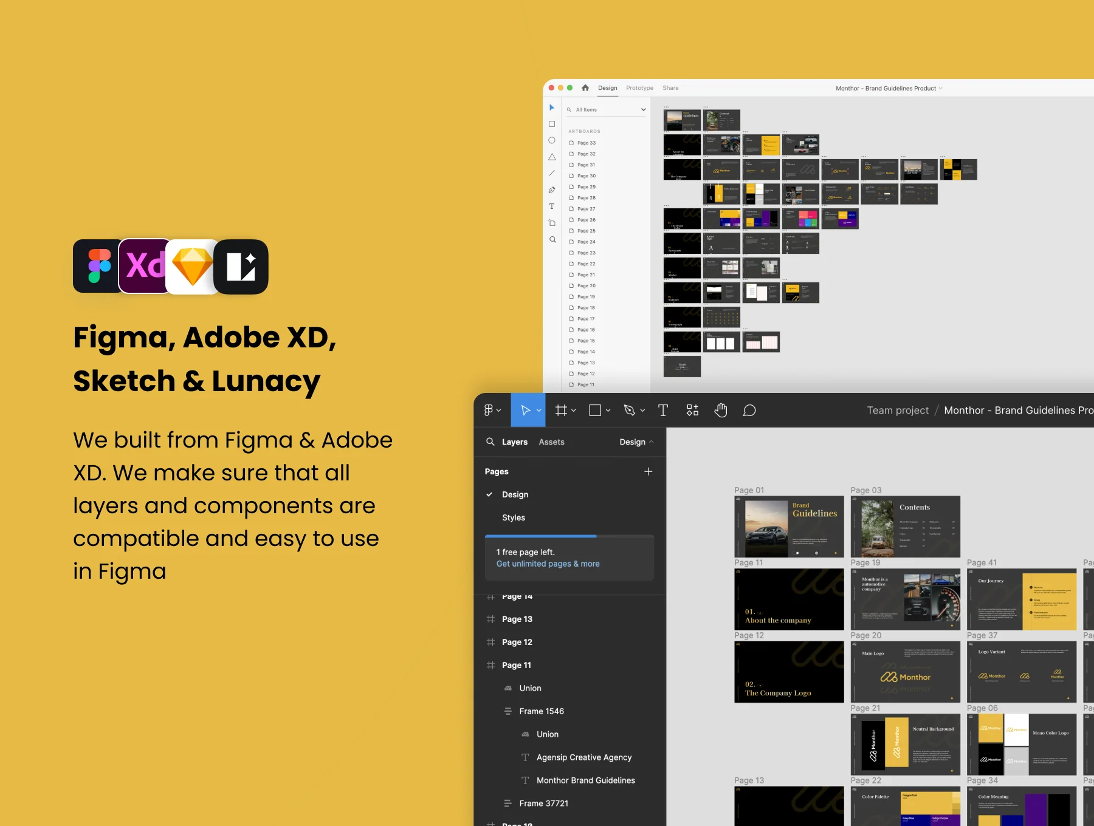Screen dimensions: 1094x826
Task: Switch to Prototype tab in Adobe XD
Action: coord(639,88)
